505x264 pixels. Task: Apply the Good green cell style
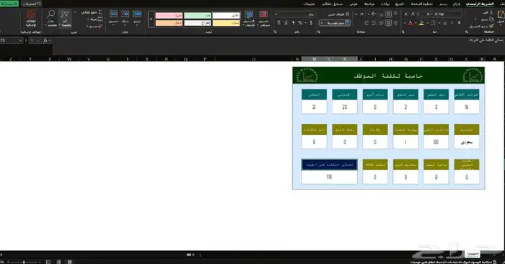[x=198, y=15]
